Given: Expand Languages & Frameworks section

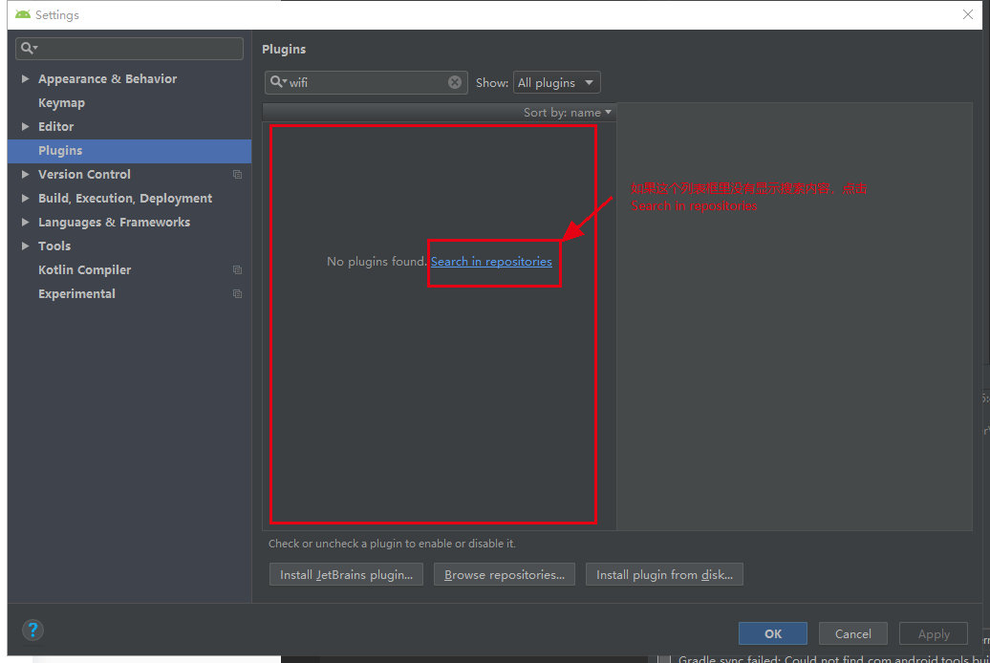Looking at the screenshot, I should tap(25, 223).
